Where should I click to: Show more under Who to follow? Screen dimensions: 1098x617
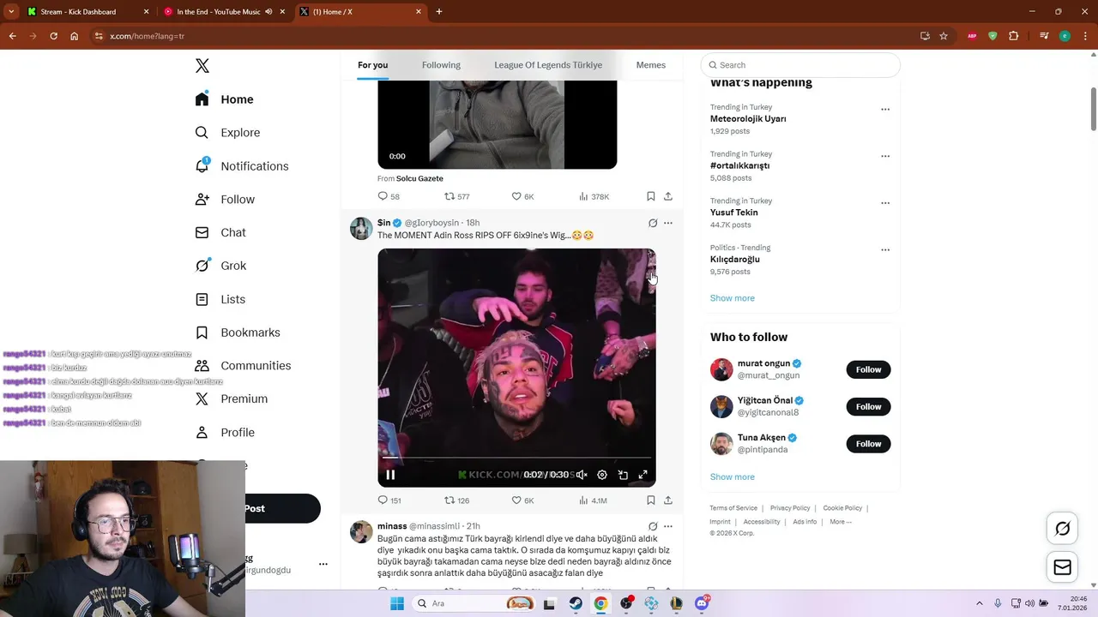pyautogui.click(x=732, y=477)
